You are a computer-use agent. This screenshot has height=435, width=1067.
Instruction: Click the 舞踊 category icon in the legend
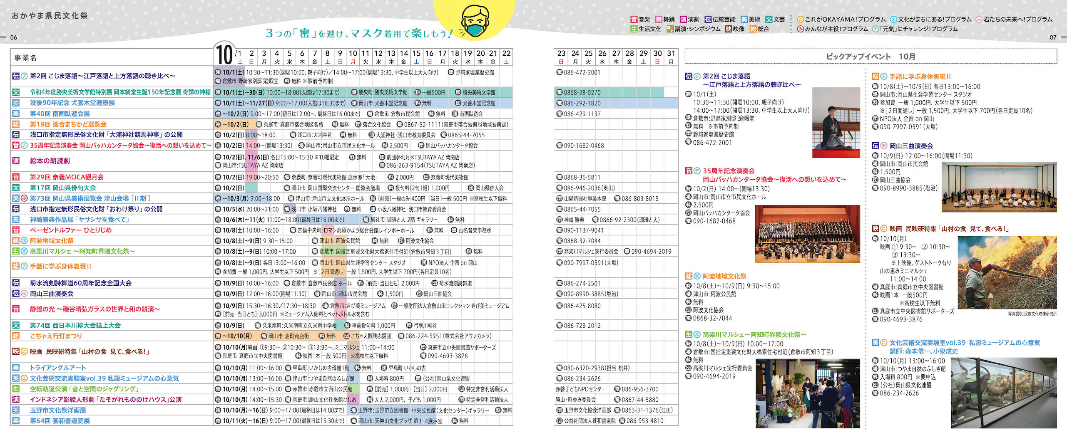pos(659,19)
